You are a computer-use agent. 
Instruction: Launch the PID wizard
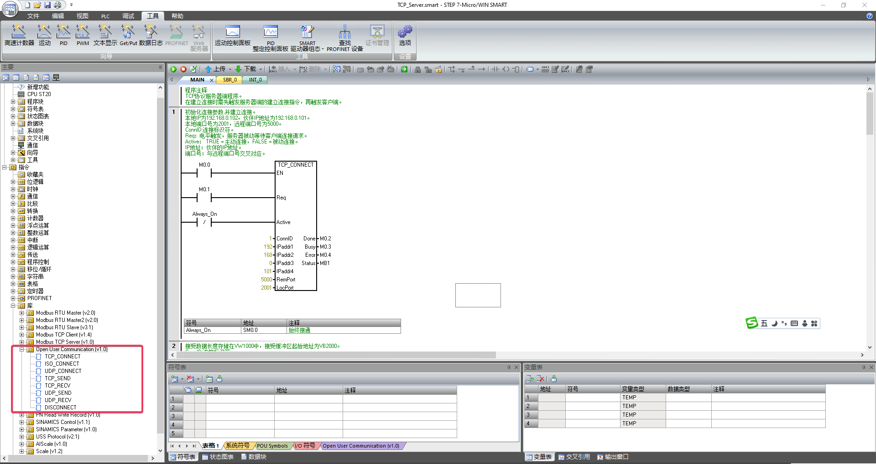63,35
